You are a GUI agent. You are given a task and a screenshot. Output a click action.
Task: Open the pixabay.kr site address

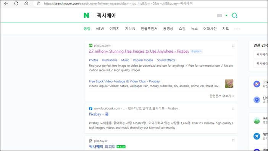pos(101,141)
